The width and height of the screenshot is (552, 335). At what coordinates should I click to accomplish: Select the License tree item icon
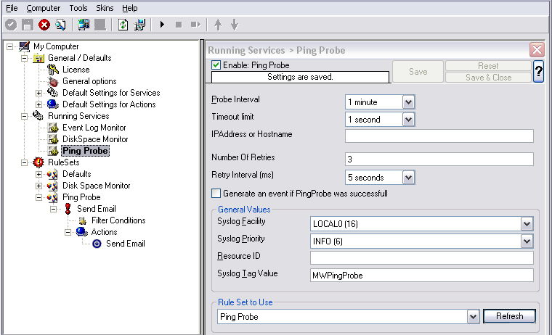point(53,70)
